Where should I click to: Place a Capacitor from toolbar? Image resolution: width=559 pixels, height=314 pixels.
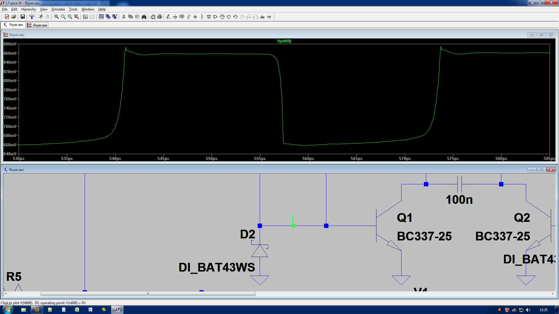[195, 17]
